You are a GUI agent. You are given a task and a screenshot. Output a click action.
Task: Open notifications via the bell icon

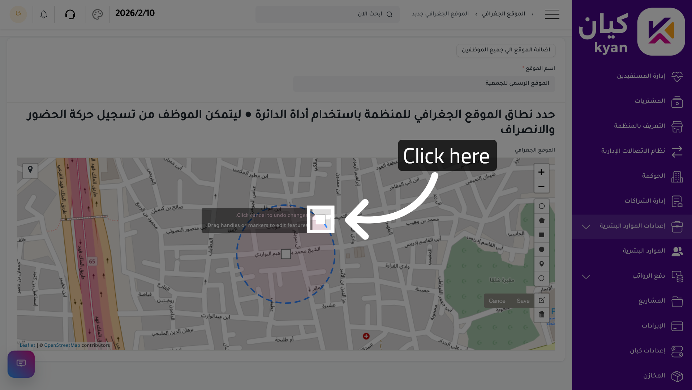coord(43,14)
